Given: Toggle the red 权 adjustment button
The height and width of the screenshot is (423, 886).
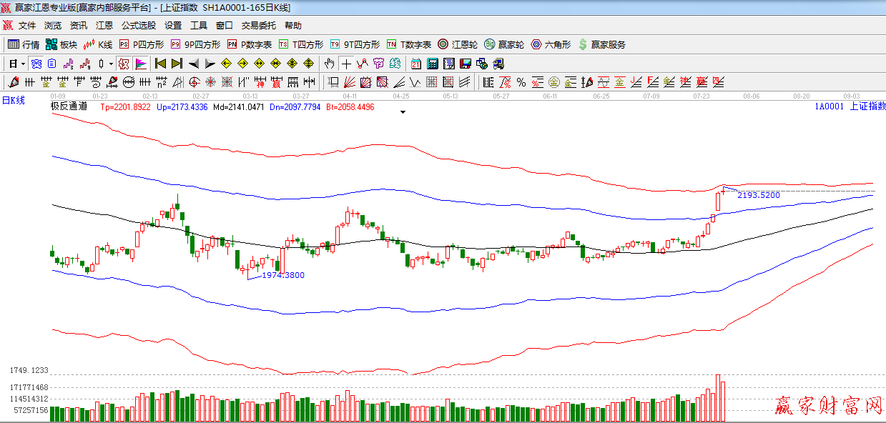Looking at the screenshot, I should (x=124, y=64).
